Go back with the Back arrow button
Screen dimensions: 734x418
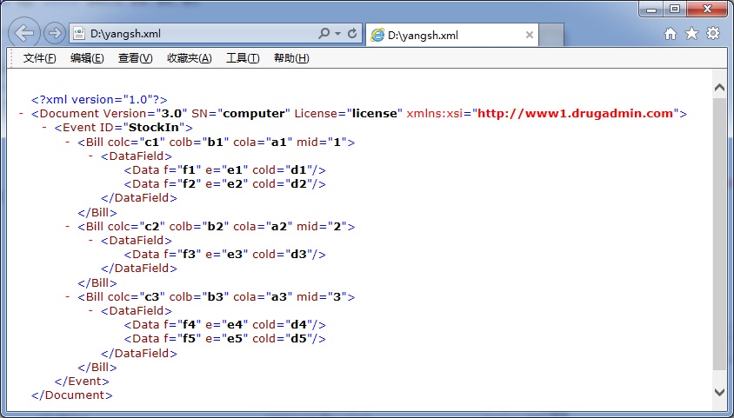tap(23, 33)
